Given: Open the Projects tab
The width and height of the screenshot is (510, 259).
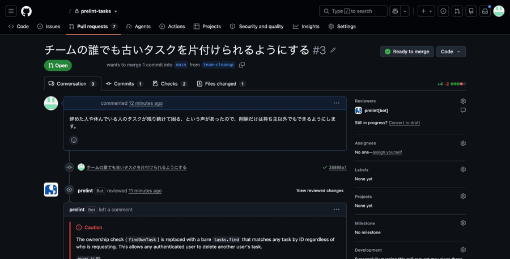Looking at the screenshot, I should 207,27.
